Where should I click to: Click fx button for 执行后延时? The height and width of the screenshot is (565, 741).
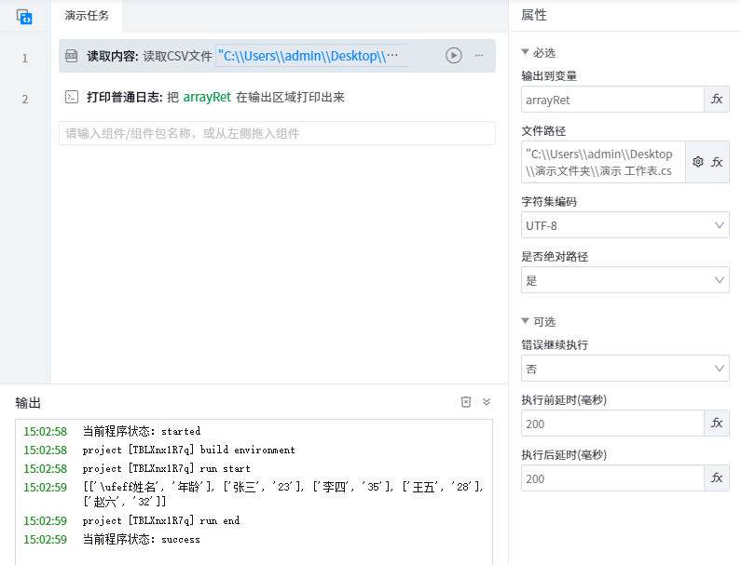click(x=717, y=478)
